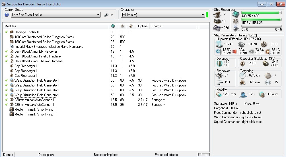Switch to the Description tab
Screen dimensions: 286x157
pyautogui.click(x=46, y=155)
